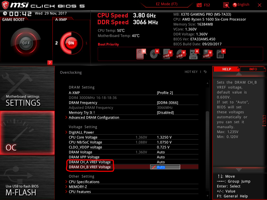
Task: Open the M-FLASH BIOS flashing section
Action: [27, 178]
